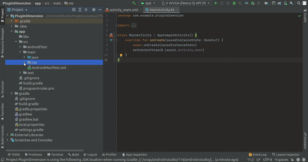Click the override gutter icon on line 7
308x162 pixels.
point(111,40)
